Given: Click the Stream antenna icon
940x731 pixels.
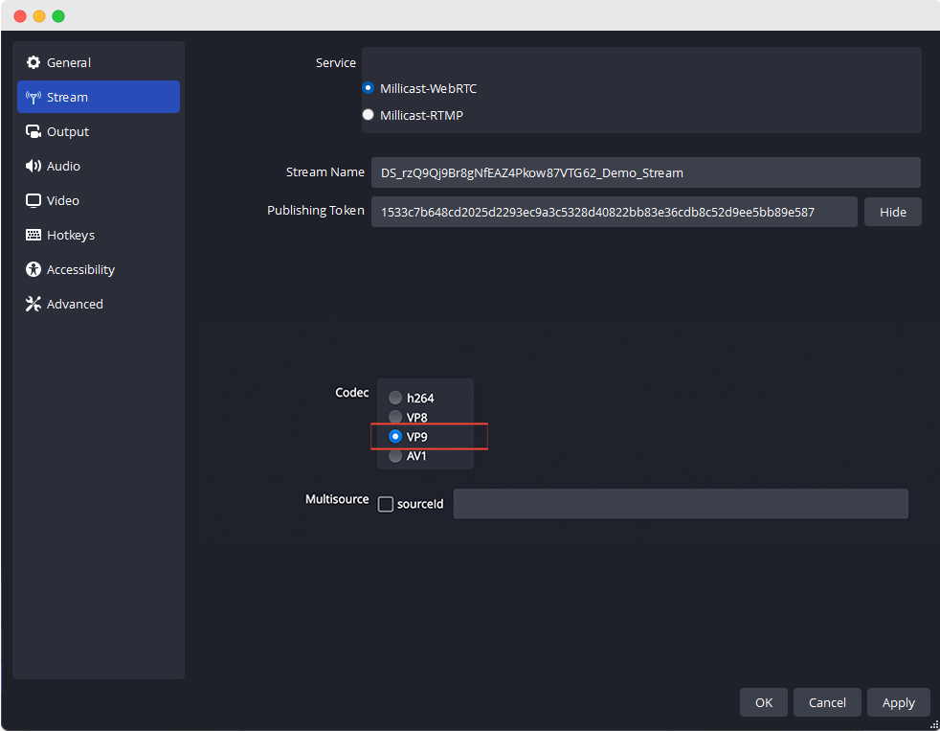Looking at the screenshot, I should [x=34, y=97].
